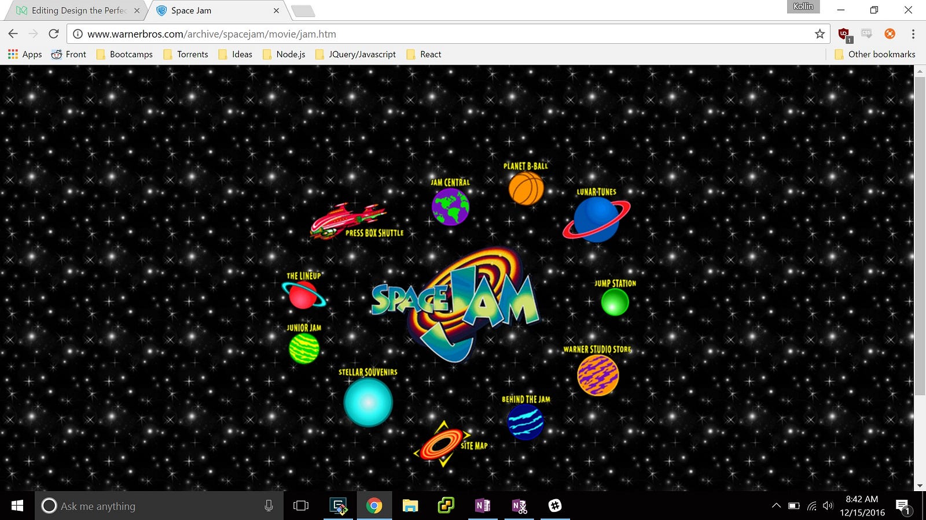
Task: Reload the Space Jam page
Action: click(x=53, y=34)
